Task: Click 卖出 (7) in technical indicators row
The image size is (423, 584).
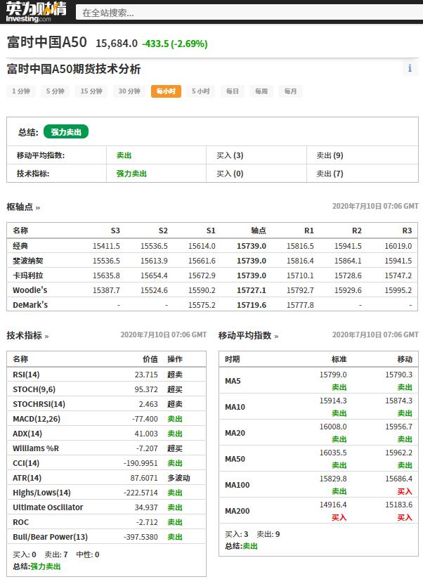Action: [x=330, y=174]
